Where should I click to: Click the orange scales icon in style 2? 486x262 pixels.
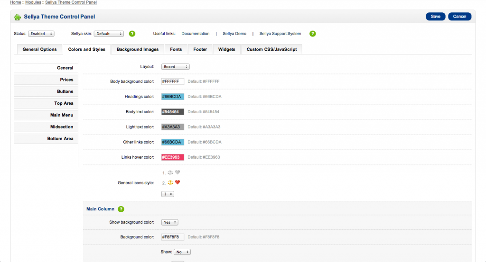170,182
